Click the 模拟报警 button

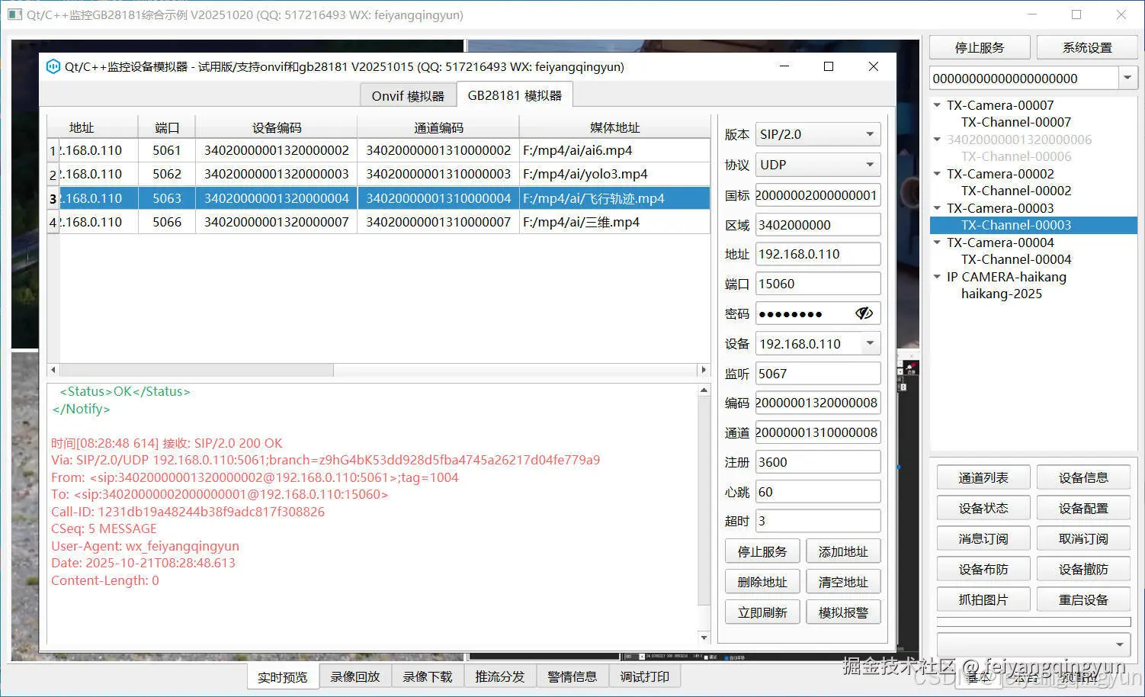(x=843, y=612)
